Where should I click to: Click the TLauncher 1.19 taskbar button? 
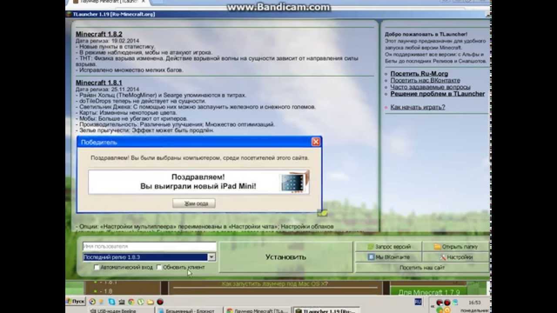pyautogui.click(x=326, y=310)
